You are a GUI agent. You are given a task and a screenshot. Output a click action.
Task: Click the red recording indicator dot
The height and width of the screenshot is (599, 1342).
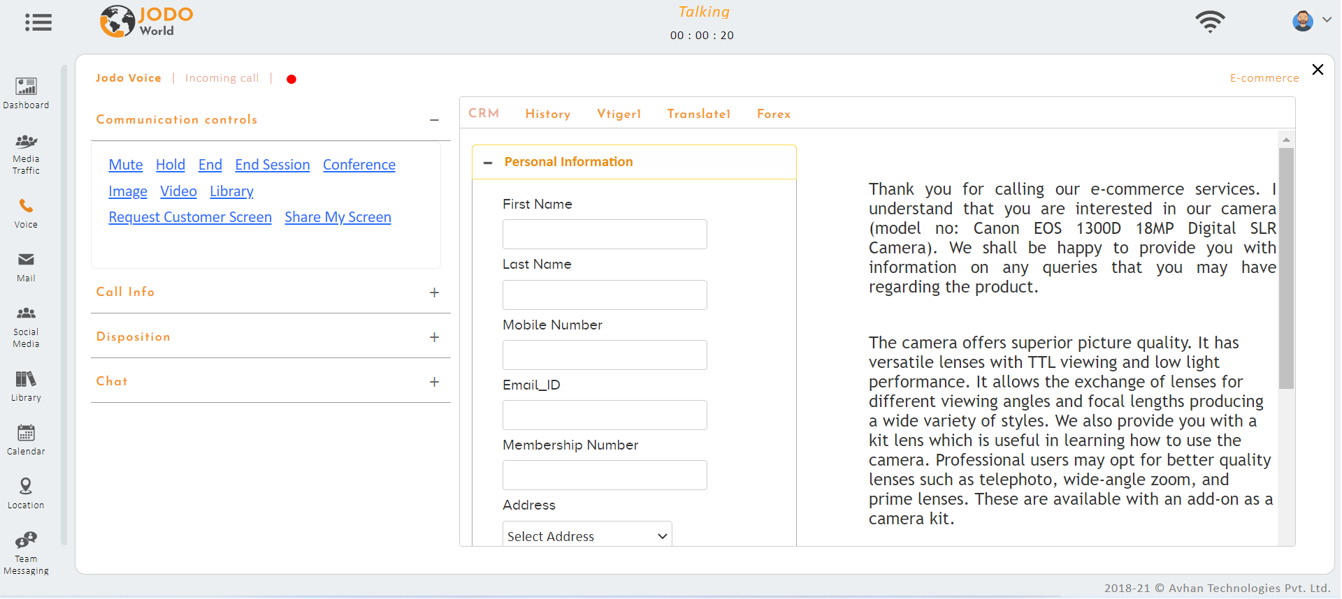(291, 79)
